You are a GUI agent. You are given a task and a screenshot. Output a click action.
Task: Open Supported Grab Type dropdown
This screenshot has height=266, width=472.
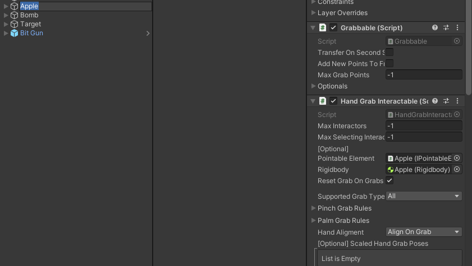(424, 196)
